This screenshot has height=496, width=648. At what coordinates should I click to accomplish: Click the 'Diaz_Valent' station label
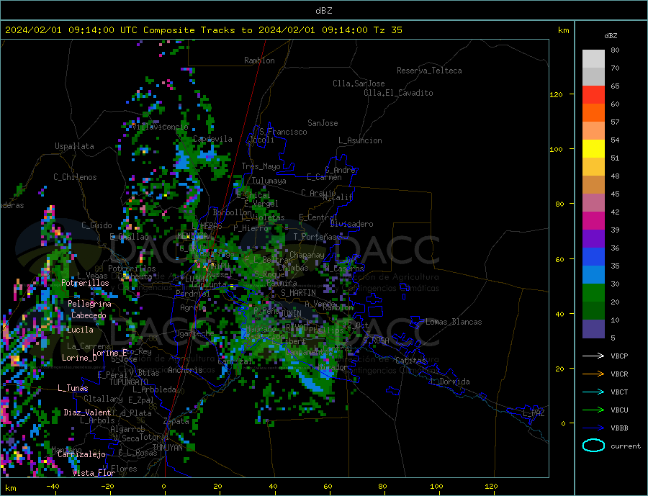point(87,412)
